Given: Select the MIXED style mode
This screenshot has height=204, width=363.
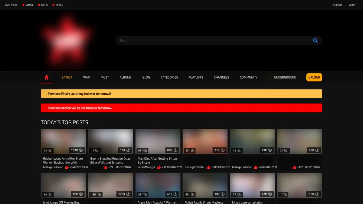Looking at the screenshot, I should pos(58,5).
